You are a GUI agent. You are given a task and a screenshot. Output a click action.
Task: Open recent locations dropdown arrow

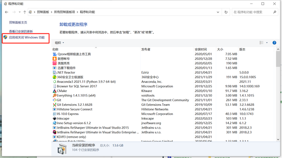pos(19,12)
